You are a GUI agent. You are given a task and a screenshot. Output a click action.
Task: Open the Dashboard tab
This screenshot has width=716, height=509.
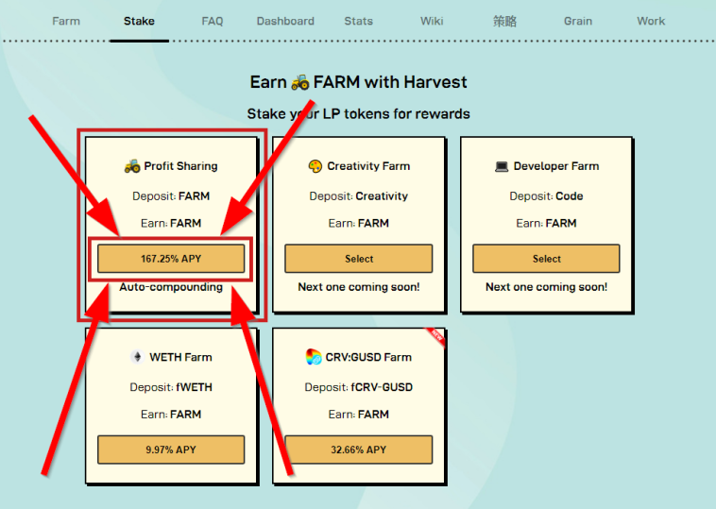point(285,21)
